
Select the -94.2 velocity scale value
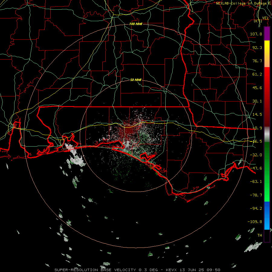point(256,208)
